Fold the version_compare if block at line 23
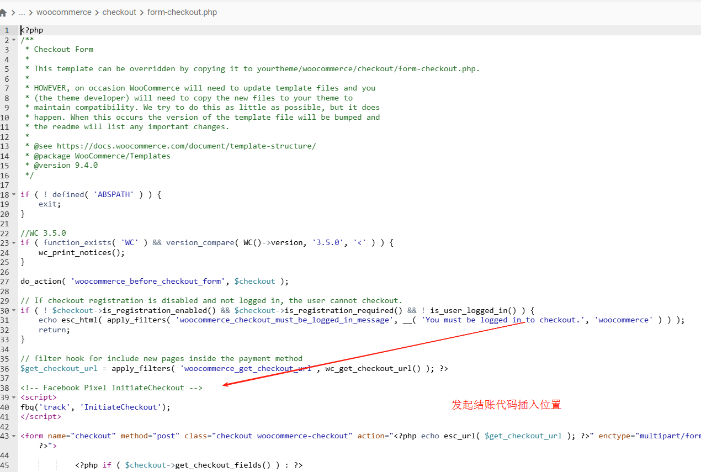This screenshot has height=472, width=701. (14, 243)
